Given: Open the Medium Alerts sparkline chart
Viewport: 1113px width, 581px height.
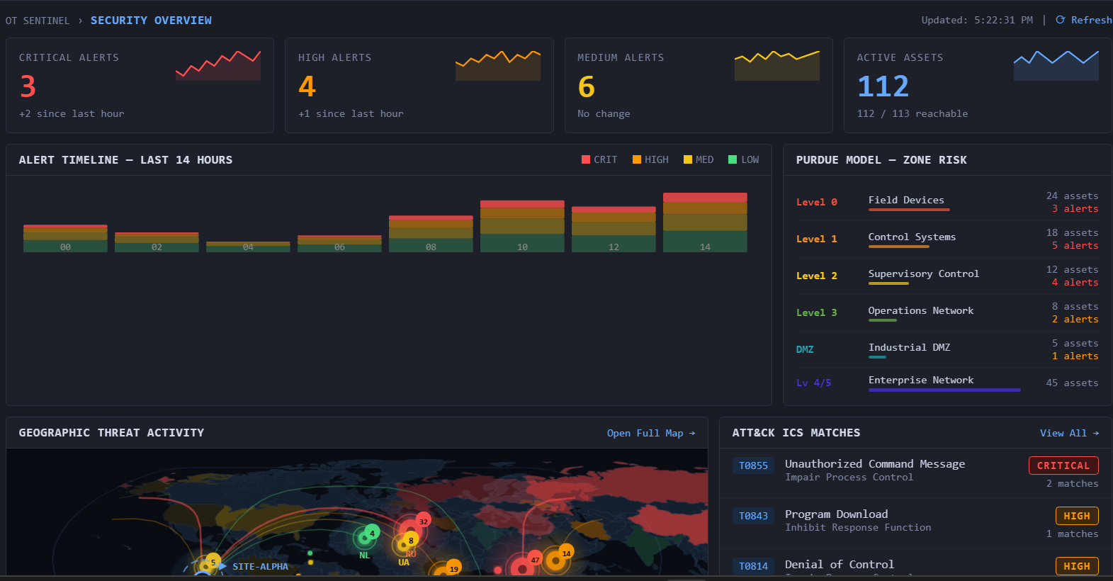Looking at the screenshot, I should 777,65.
